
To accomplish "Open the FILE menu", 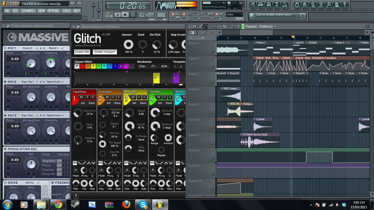I will pyautogui.click(x=7, y=11).
